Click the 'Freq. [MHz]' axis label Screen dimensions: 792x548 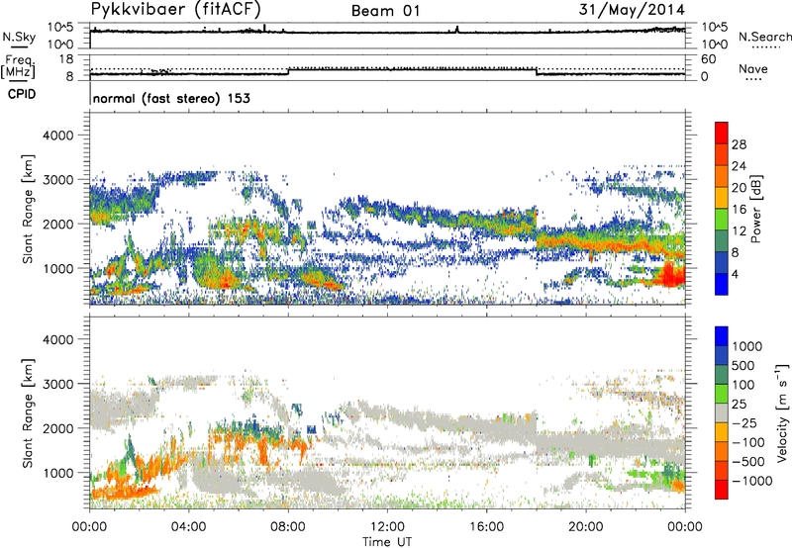coord(18,66)
